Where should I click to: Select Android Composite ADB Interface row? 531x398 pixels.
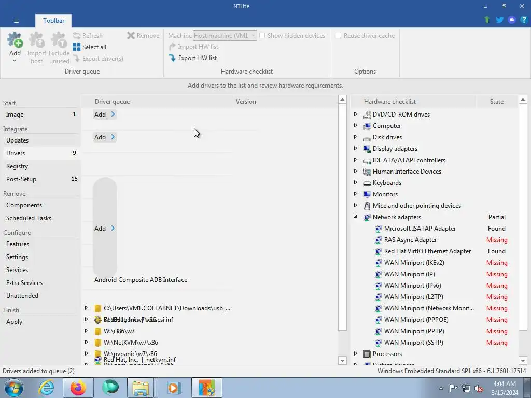(x=141, y=280)
